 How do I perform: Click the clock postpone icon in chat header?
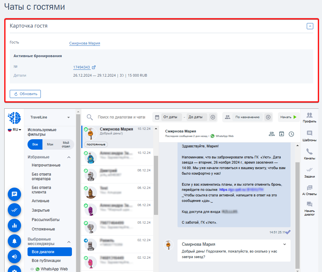click(291, 134)
